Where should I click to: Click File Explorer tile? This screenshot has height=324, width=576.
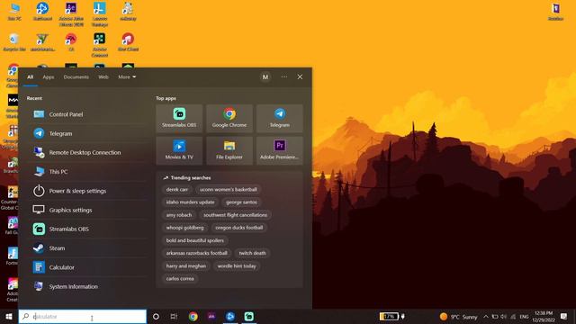pyautogui.click(x=229, y=150)
